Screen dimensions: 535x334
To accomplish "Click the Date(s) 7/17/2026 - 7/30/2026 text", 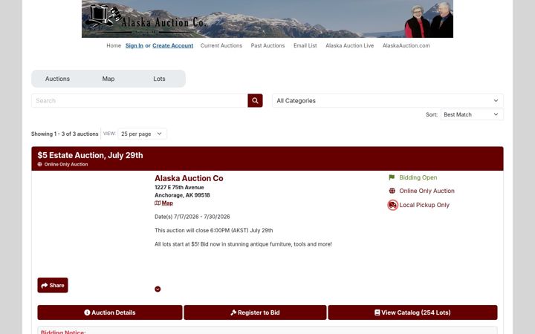I will tap(192, 217).
